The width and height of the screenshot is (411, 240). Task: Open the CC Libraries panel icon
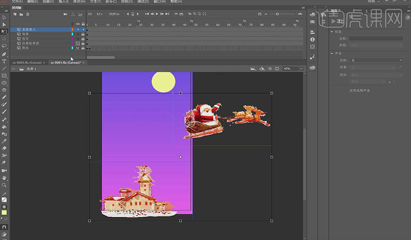[312, 68]
